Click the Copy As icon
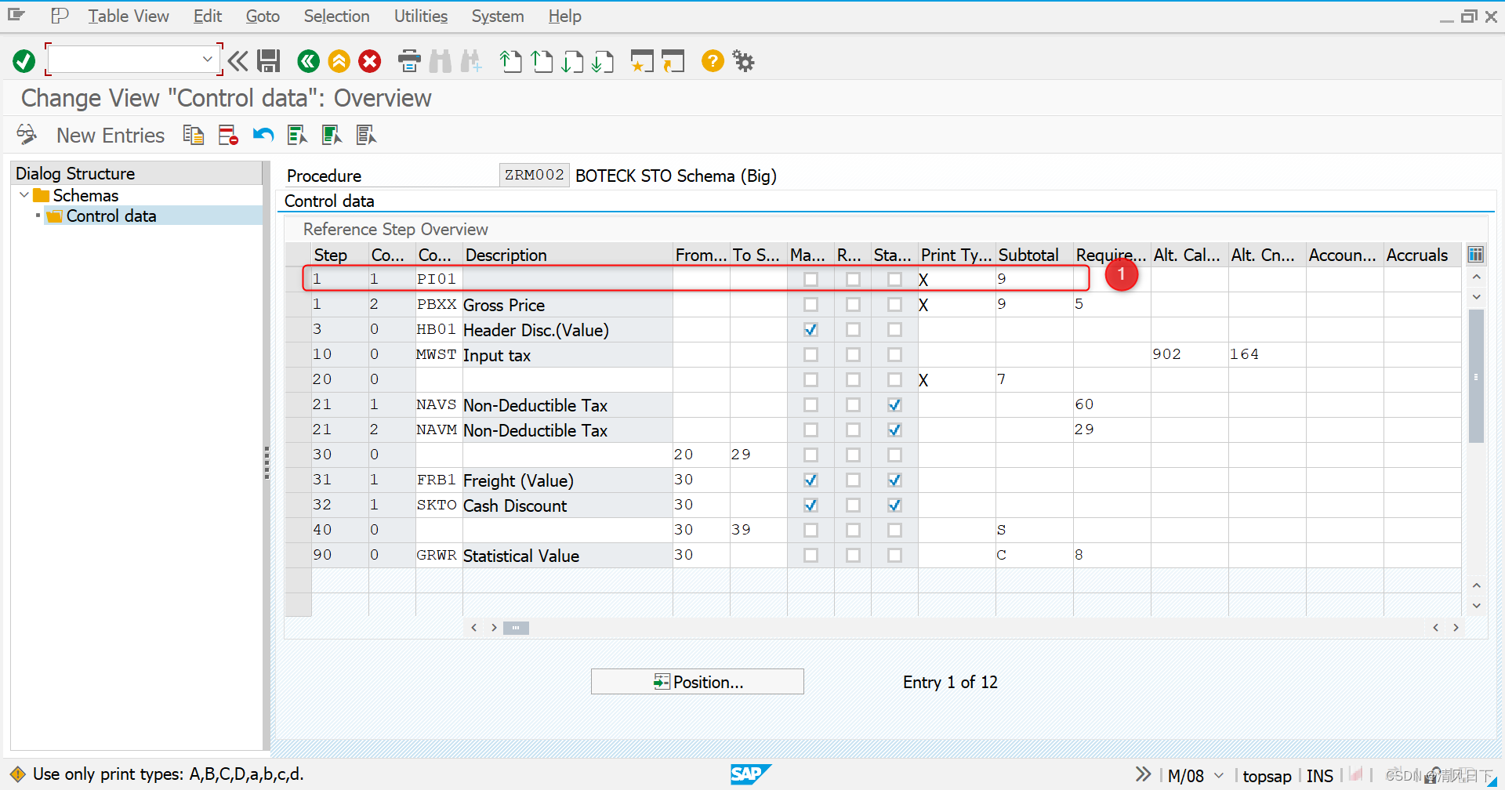Screen dimensions: 1505x790 pos(193,134)
